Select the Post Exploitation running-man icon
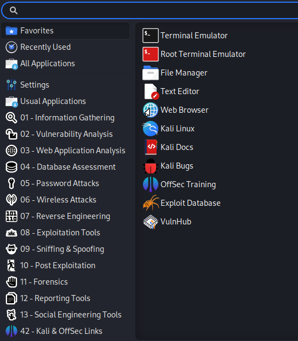Screen dimensions: 298x341 [12, 265]
